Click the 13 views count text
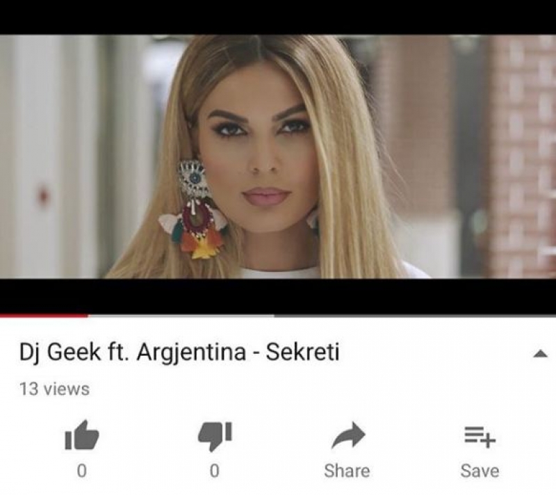The image size is (556, 495). pos(54,389)
